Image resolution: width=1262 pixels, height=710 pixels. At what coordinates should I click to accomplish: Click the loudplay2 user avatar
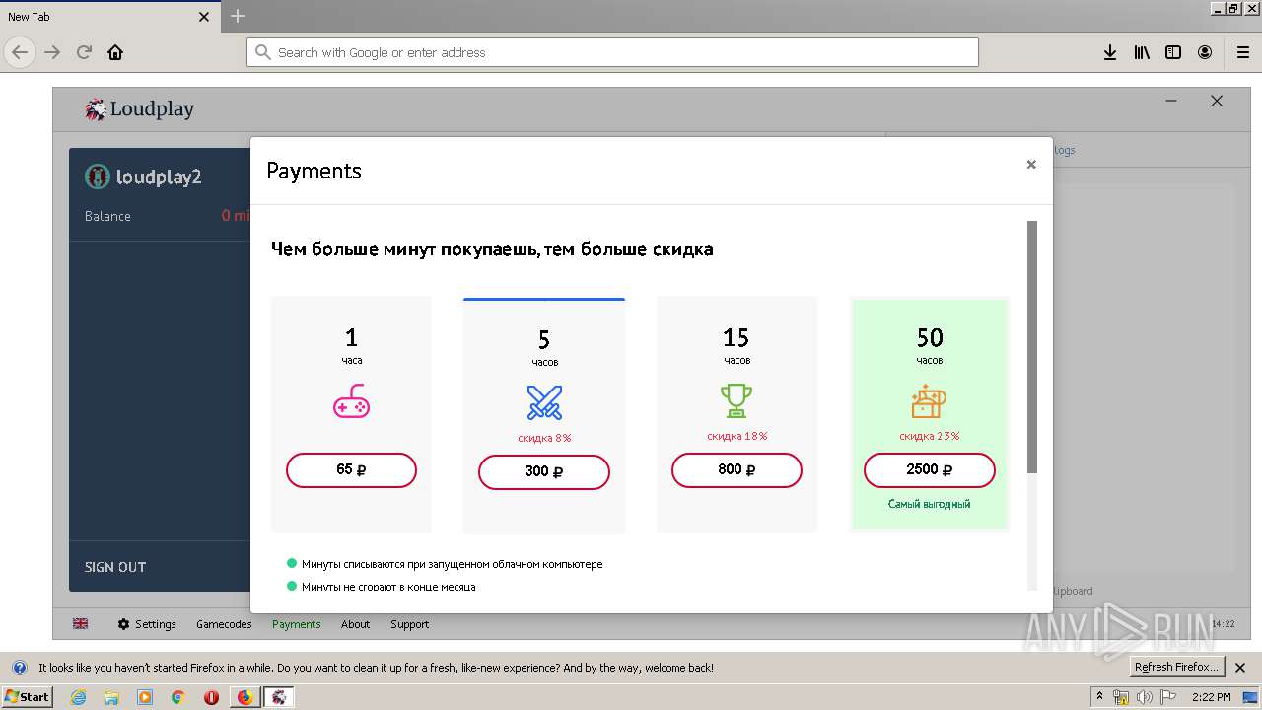(97, 177)
